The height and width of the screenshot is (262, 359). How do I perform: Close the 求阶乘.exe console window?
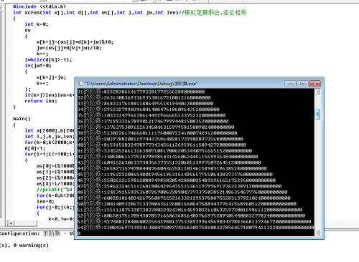(x=314, y=84)
